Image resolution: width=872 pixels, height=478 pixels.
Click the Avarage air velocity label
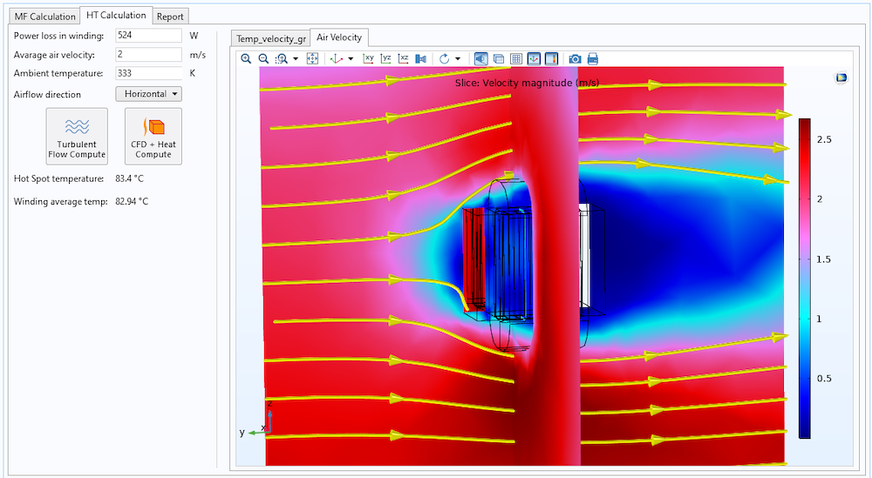pos(54,55)
